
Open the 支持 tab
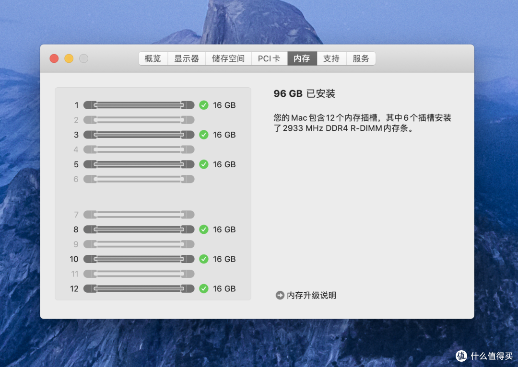tap(331, 58)
